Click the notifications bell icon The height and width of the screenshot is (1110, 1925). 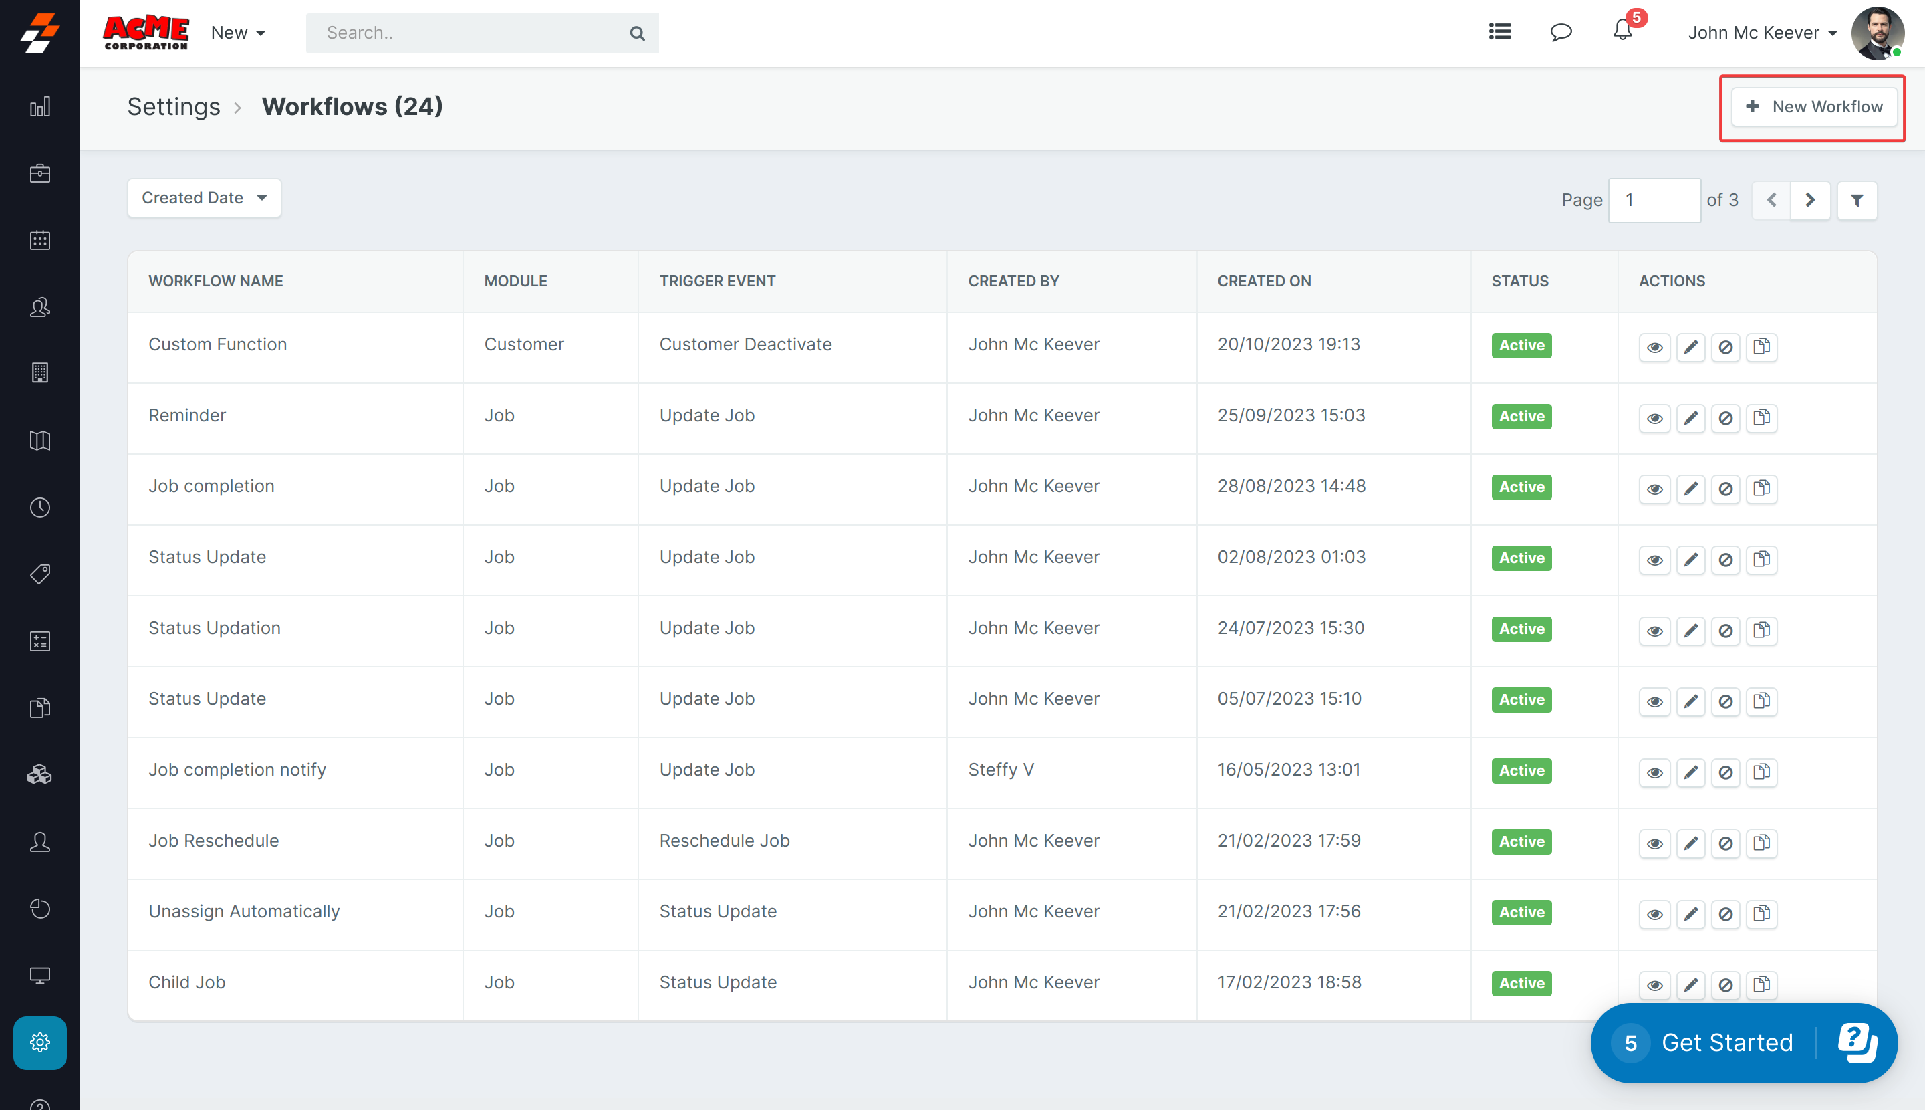click(1622, 32)
